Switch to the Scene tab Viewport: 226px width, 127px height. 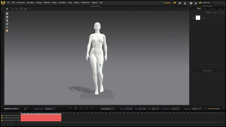click(x=193, y=8)
